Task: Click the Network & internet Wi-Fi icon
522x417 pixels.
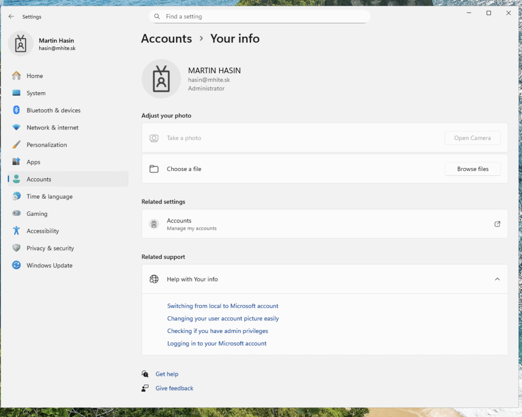Action: 17,127
